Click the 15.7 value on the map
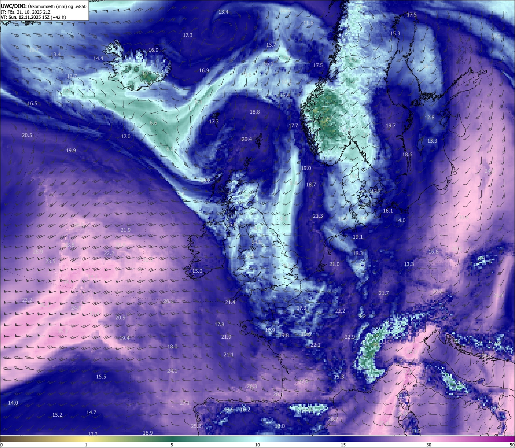This screenshot has width=515, height=448. 271,45
